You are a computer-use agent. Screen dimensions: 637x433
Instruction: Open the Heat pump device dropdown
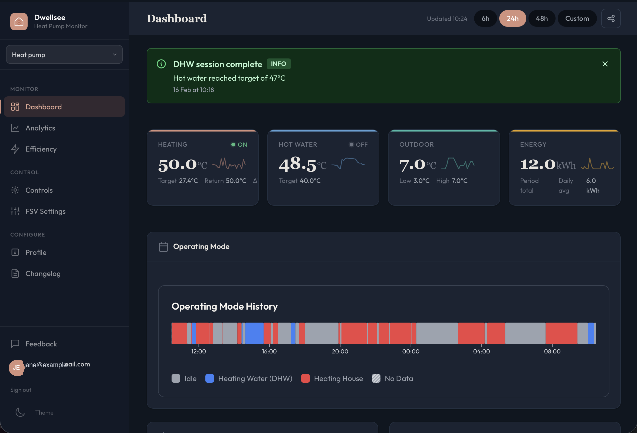pyautogui.click(x=64, y=55)
